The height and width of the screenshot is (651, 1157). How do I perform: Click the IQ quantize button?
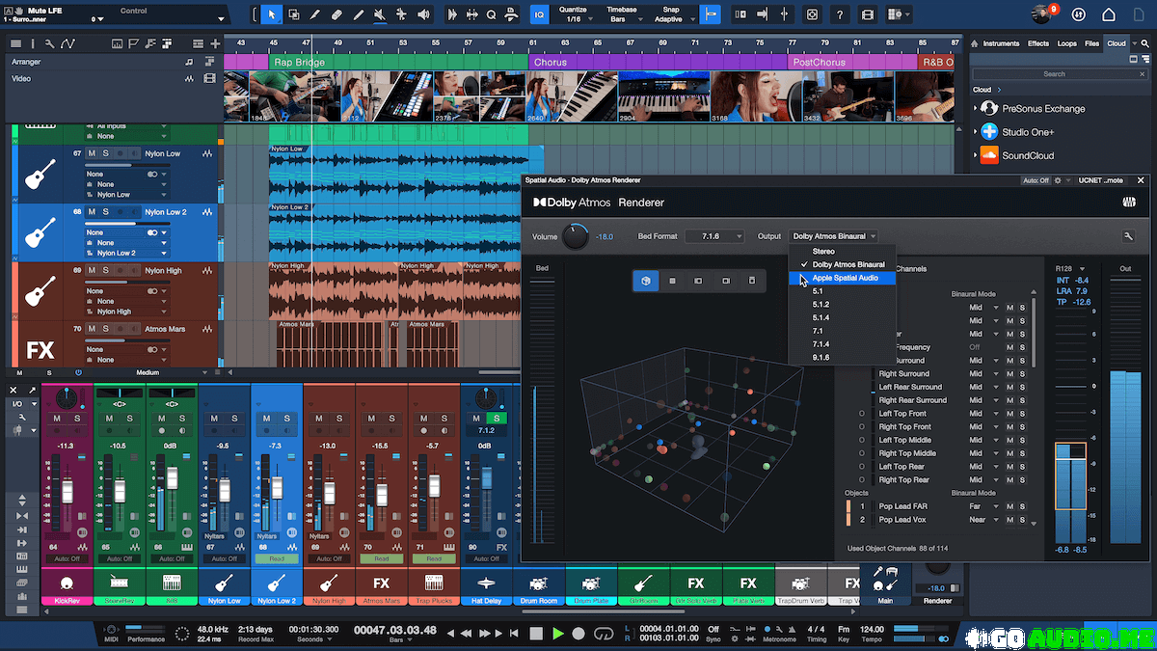pos(539,14)
